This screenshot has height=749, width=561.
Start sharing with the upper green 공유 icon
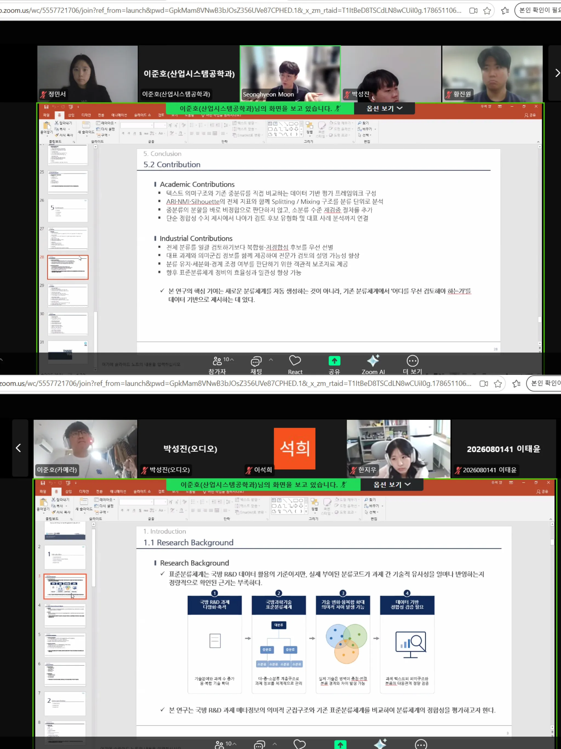point(334,361)
